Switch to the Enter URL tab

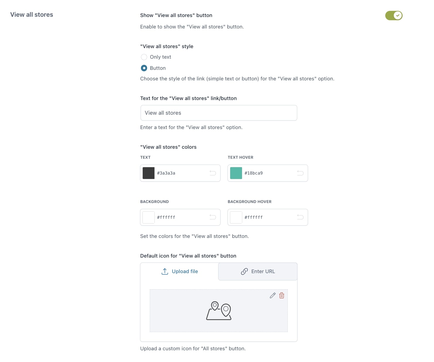258,271
